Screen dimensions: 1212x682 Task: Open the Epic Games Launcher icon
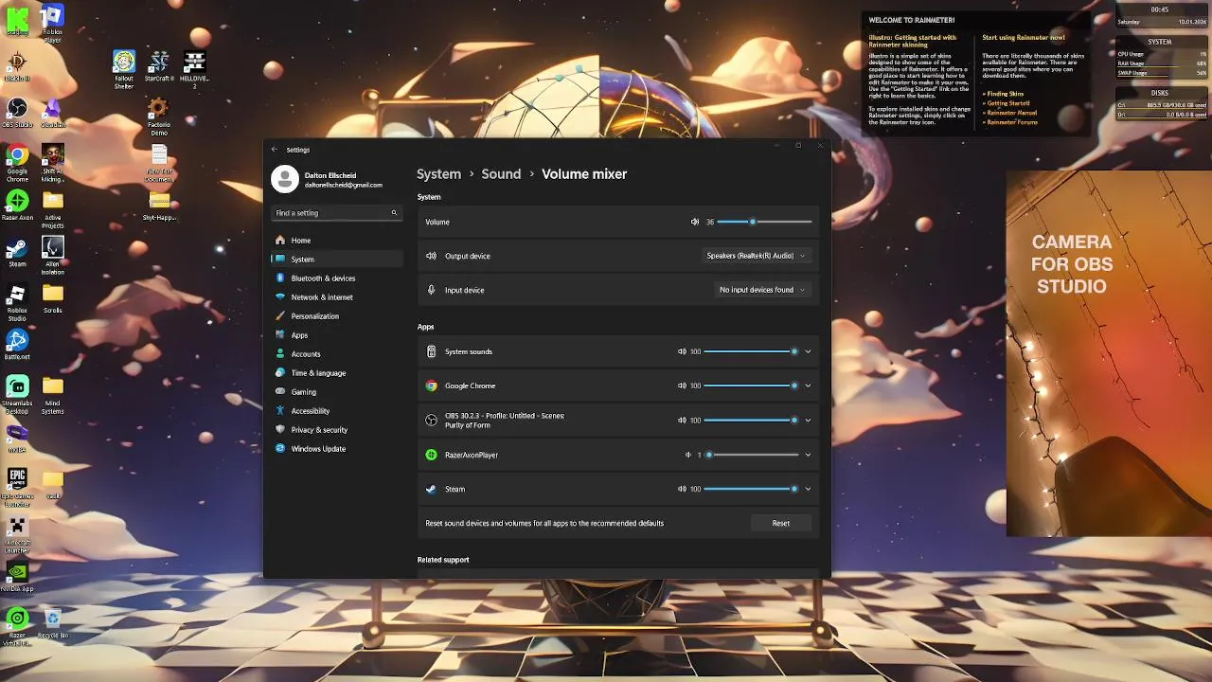click(x=17, y=488)
